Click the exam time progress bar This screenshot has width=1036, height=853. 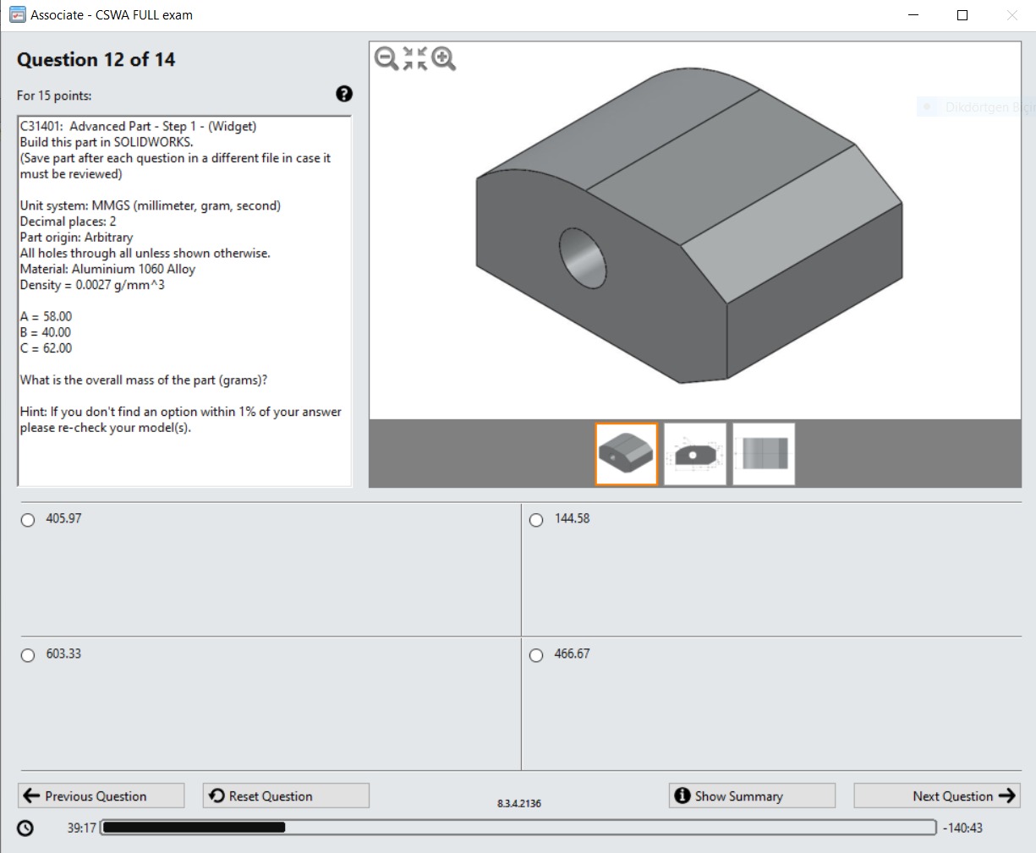(x=516, y=827)
